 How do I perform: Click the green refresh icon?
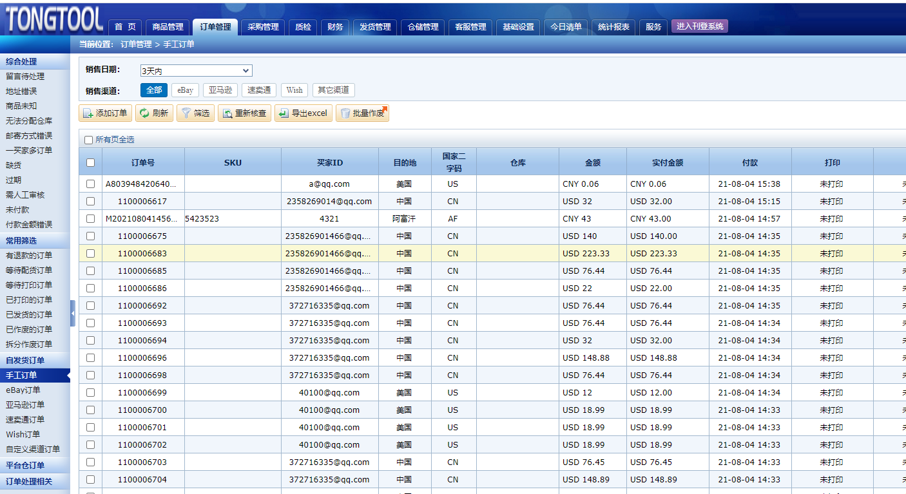[144, 113]
